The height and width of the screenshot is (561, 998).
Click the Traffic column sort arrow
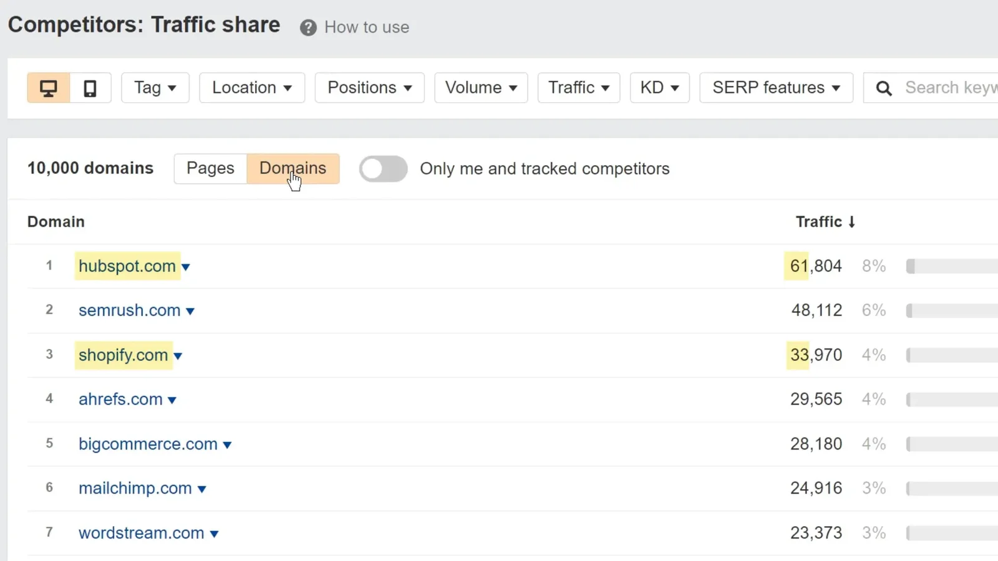852,222
